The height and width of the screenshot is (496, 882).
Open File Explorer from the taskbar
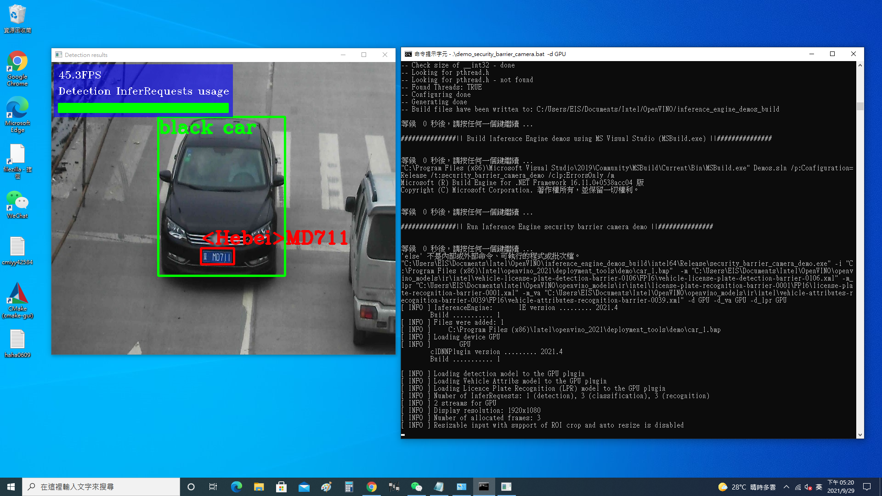tap(259, 487)
